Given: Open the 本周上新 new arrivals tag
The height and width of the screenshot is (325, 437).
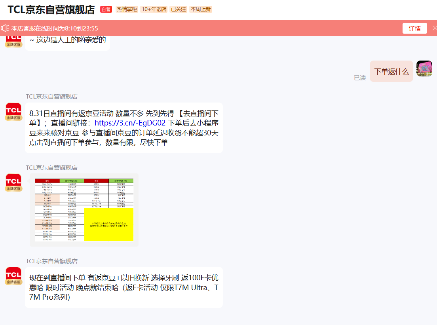Looking at the screenshot, I should [201, 10].
